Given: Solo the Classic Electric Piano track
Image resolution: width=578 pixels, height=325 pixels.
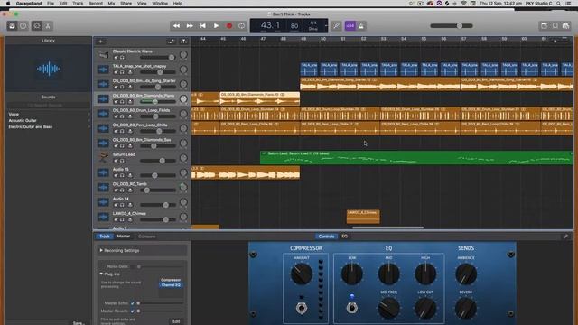Looking at the screenshot, I should 123,58.
